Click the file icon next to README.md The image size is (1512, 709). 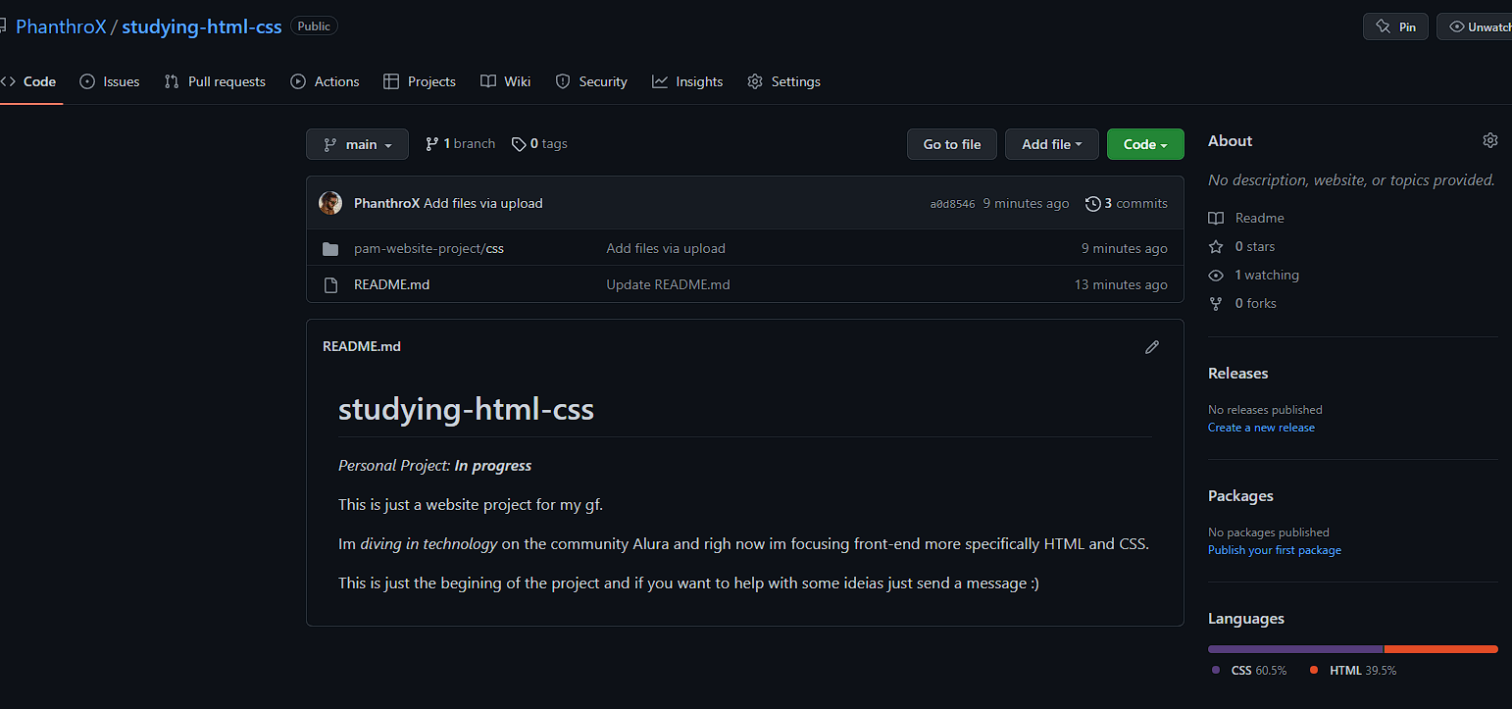(x=330, y=285)
